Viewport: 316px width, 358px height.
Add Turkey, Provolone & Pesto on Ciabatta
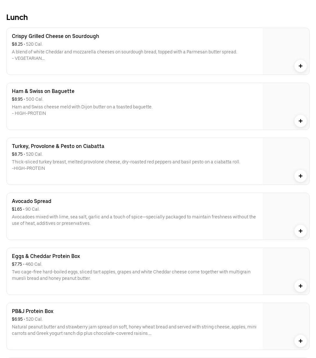pos(300,176)
